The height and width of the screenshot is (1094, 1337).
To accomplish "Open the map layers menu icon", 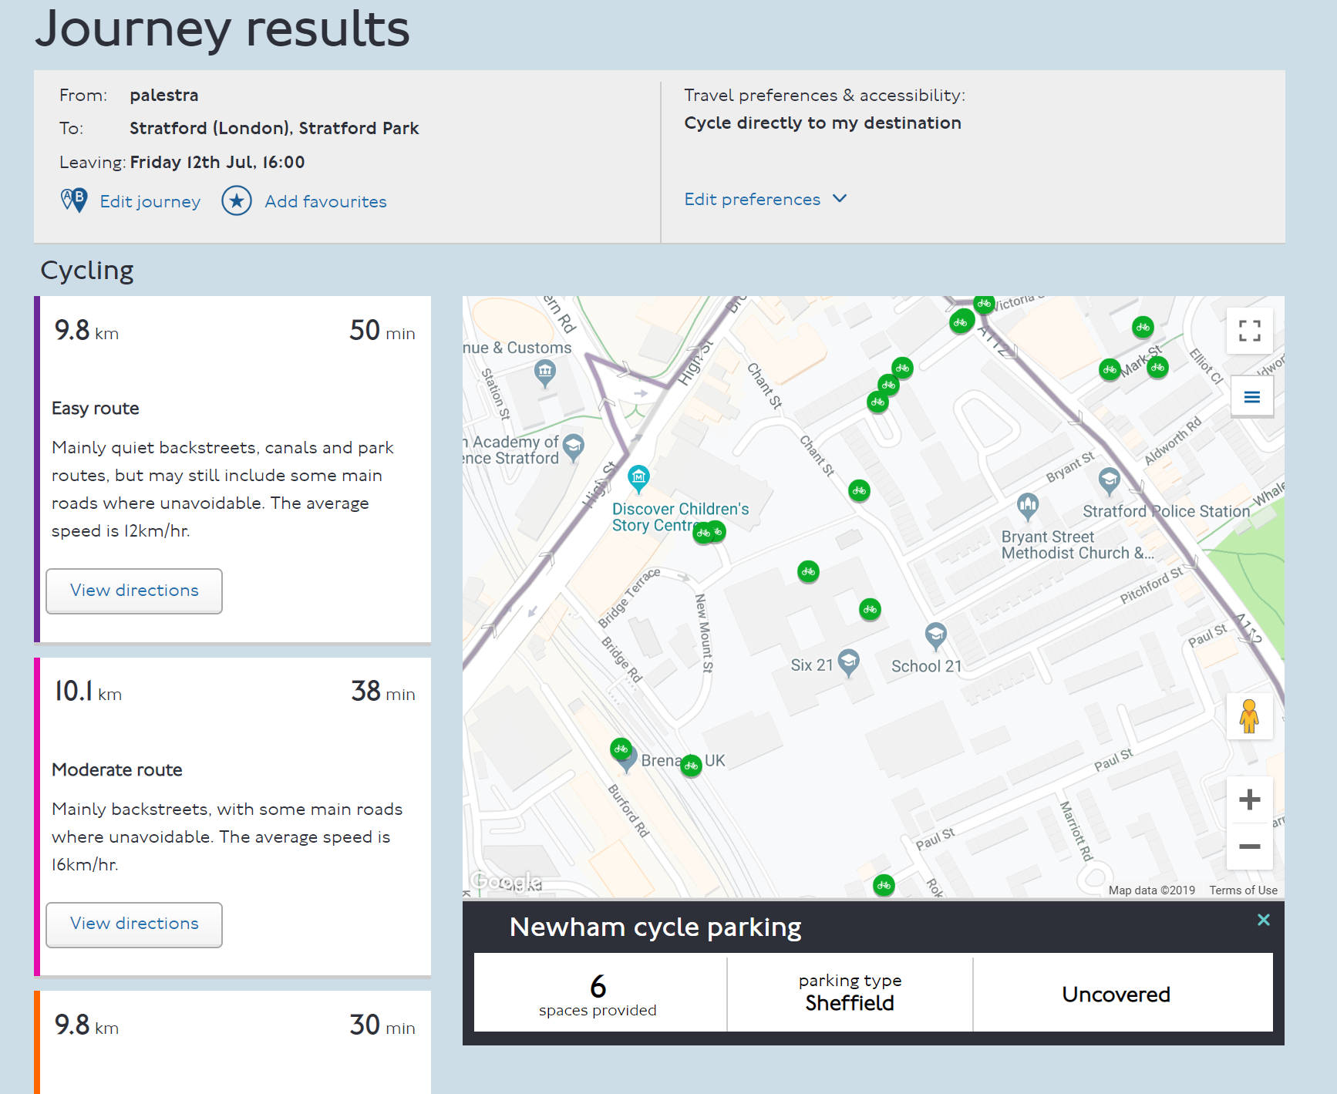I will click(1251, 397).
